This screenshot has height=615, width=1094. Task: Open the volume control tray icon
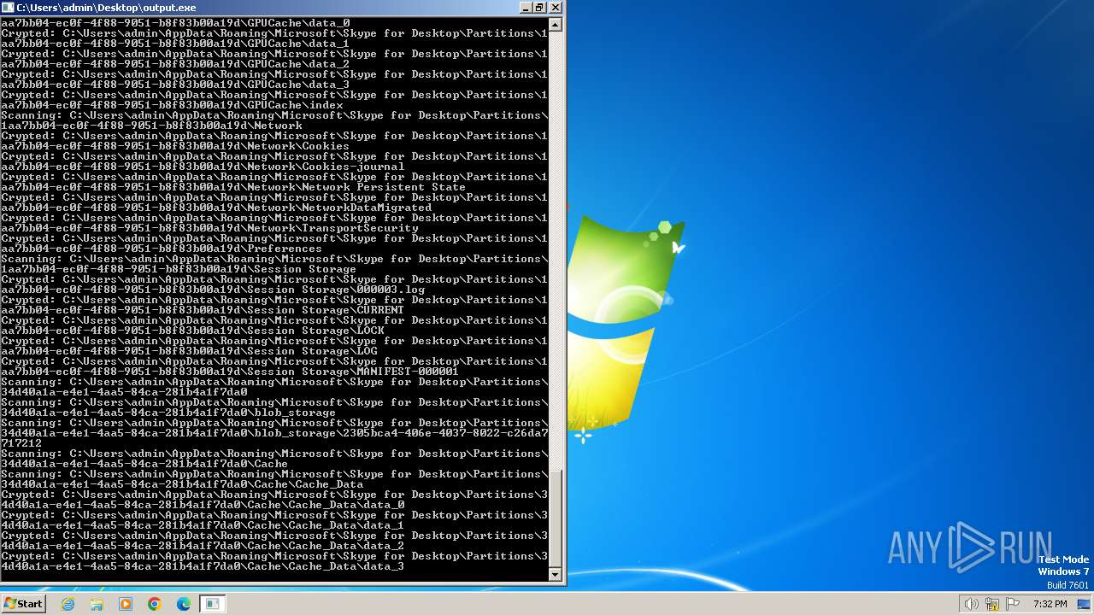point(971,604)
